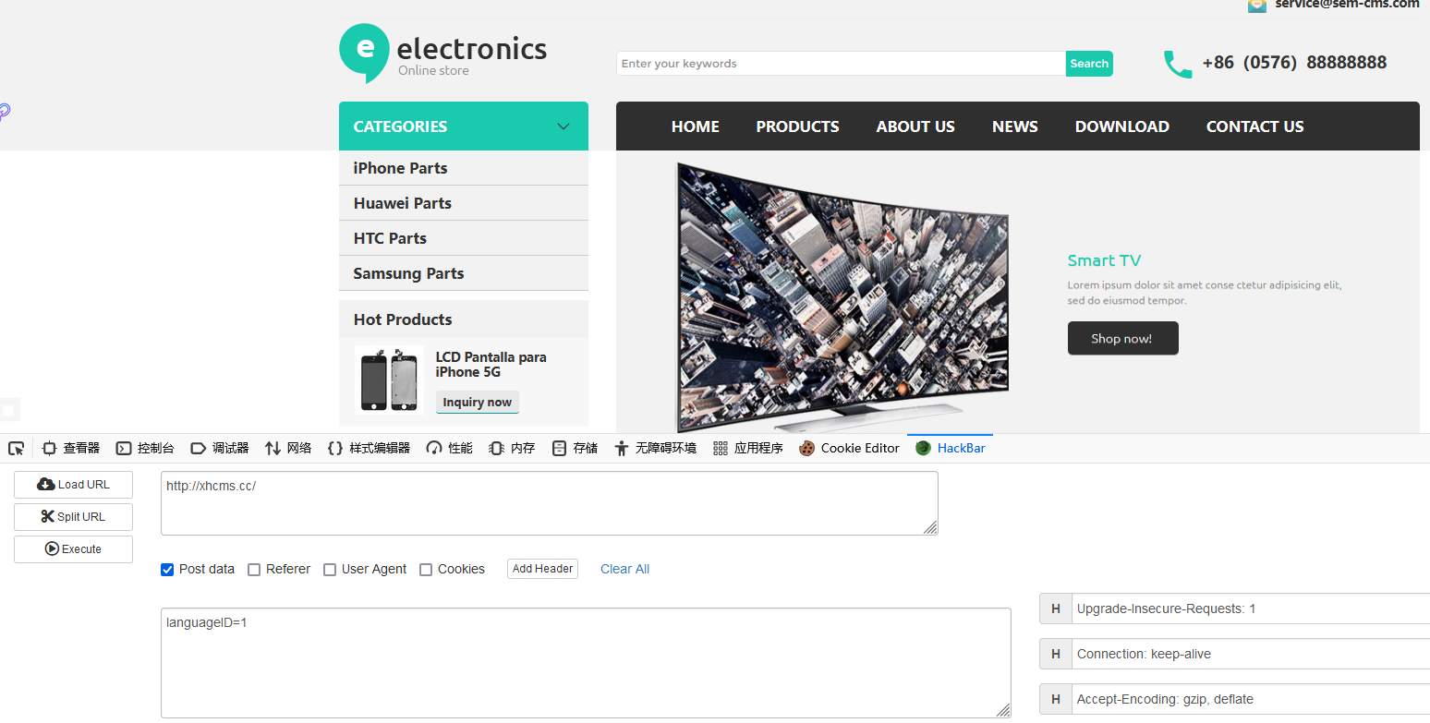Click the electronics store logo icon
The image size is (1430, 723).
[x=364, y=52]
